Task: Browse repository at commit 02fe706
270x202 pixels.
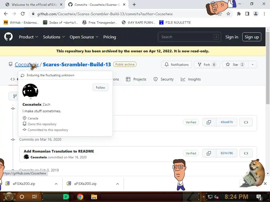Action: 246,153
